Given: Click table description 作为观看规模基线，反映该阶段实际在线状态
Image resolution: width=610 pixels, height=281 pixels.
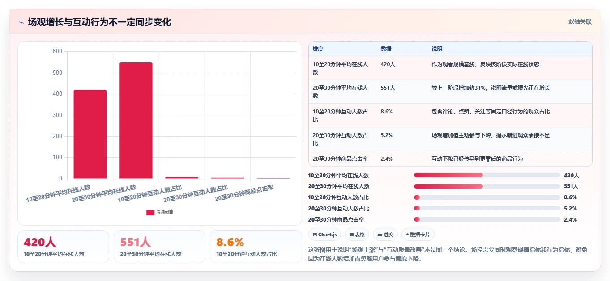Looking at the screenshot, I should pos(485,64).
